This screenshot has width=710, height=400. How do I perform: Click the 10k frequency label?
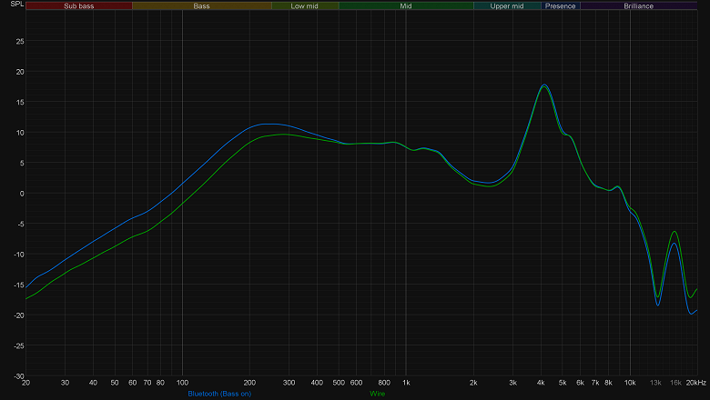pos(630,383)
